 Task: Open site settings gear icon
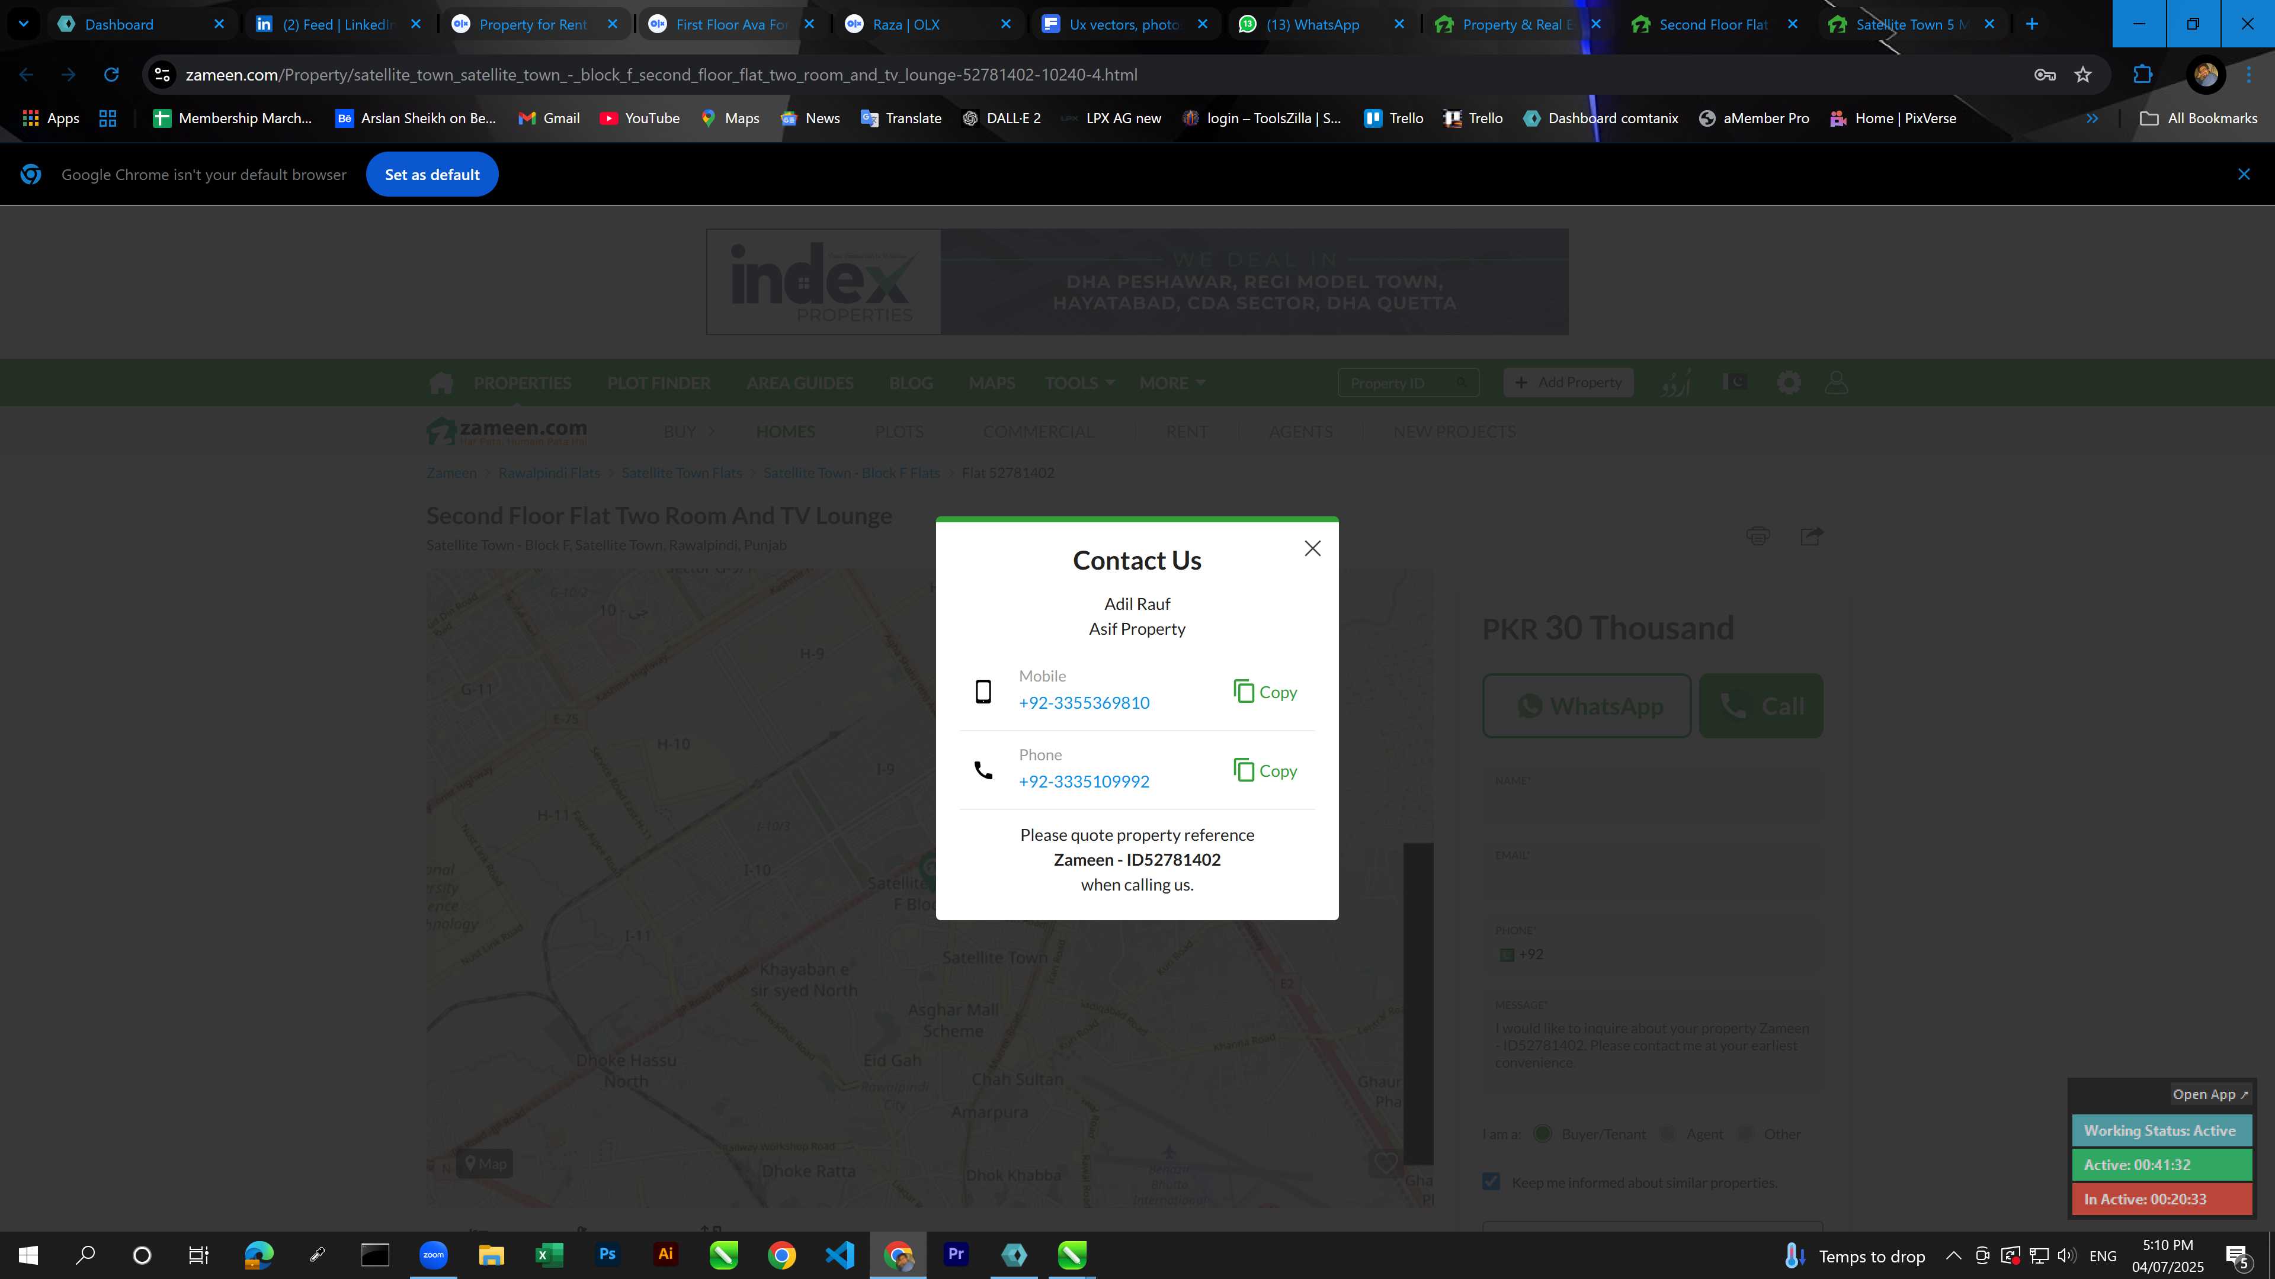[1789, 382]
